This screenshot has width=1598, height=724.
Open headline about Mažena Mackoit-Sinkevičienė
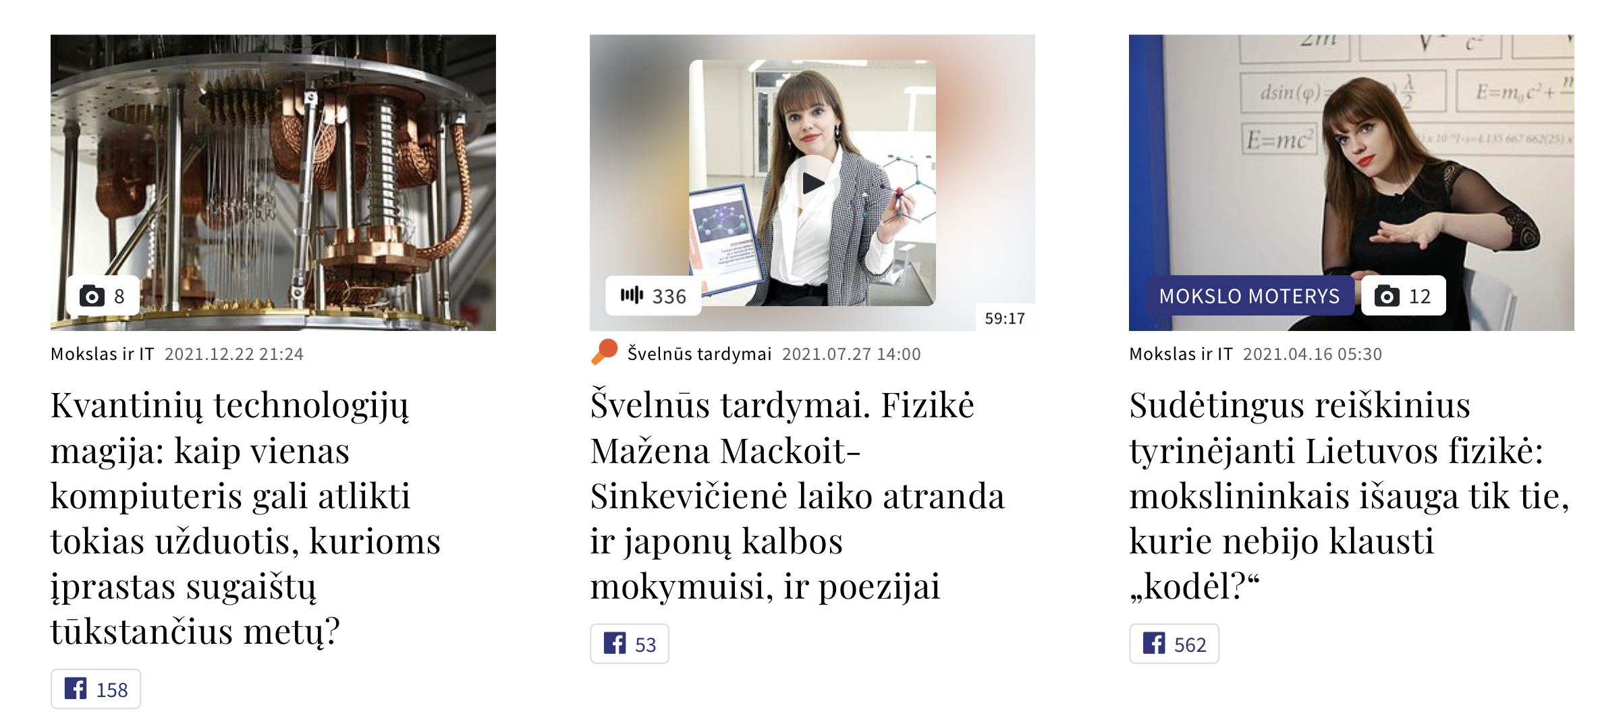coord(798,495)
